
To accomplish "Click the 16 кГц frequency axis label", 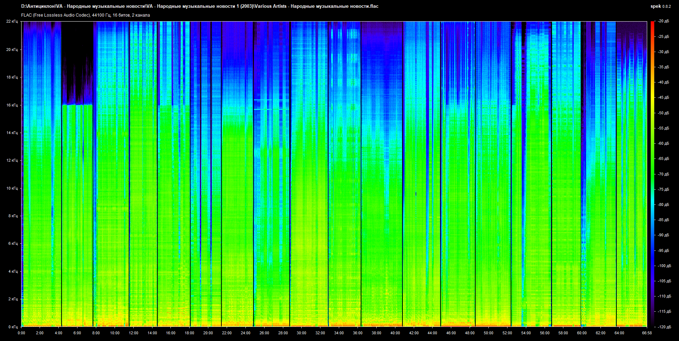I will point(12,105).
